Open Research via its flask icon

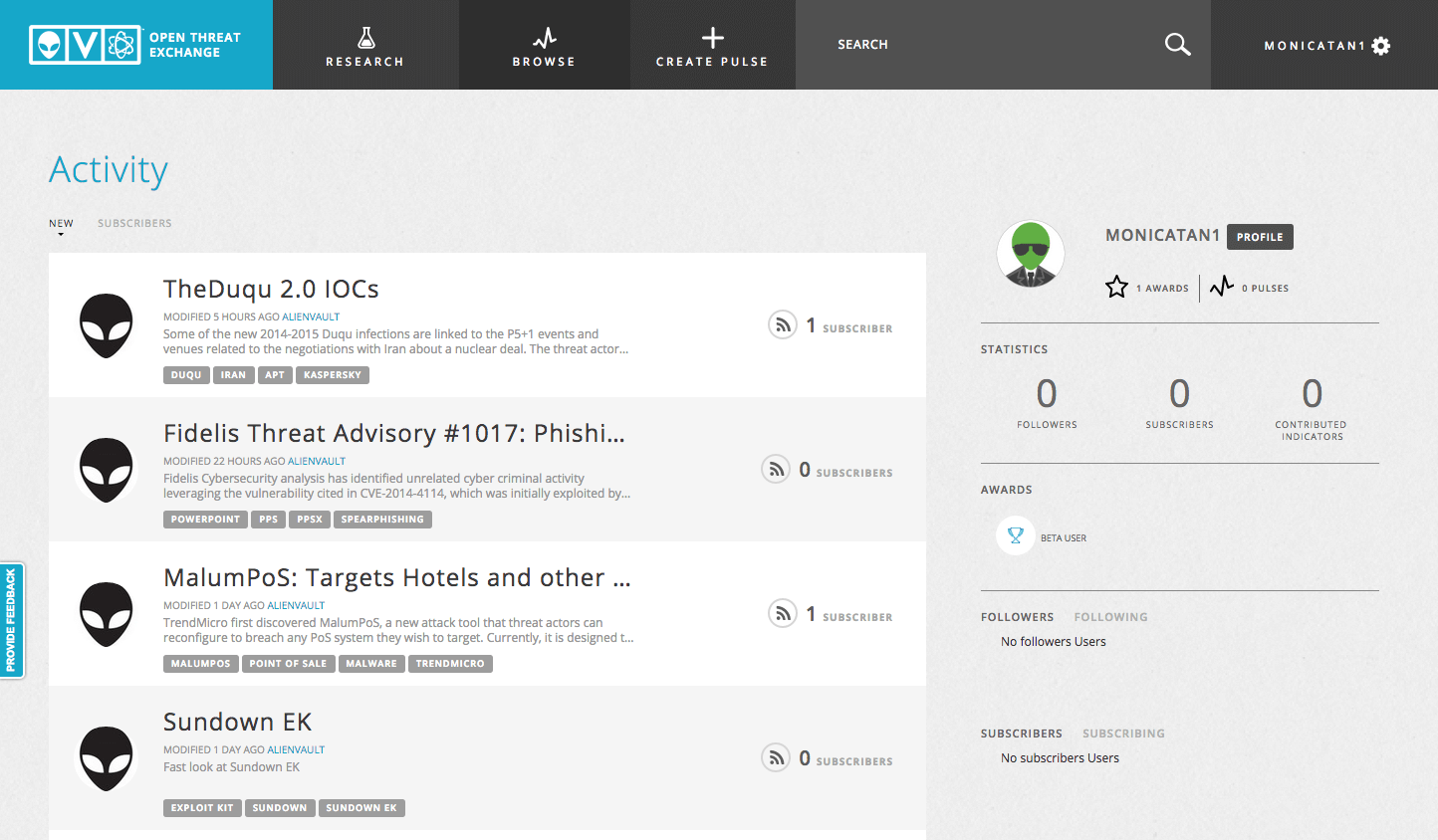[x=365, y=38]
